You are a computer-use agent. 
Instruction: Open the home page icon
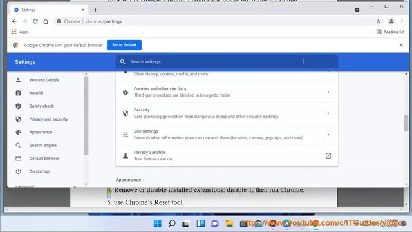coord(46,21)
